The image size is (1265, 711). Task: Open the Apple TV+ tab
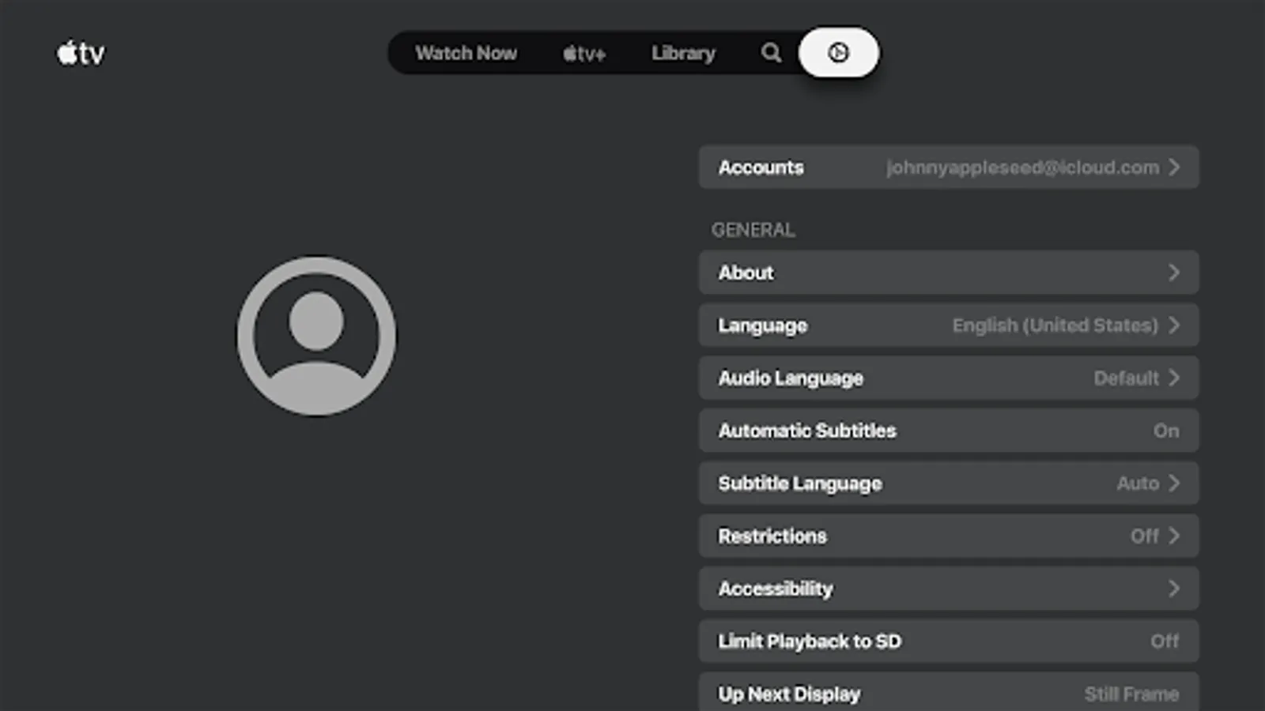[584, 54]
